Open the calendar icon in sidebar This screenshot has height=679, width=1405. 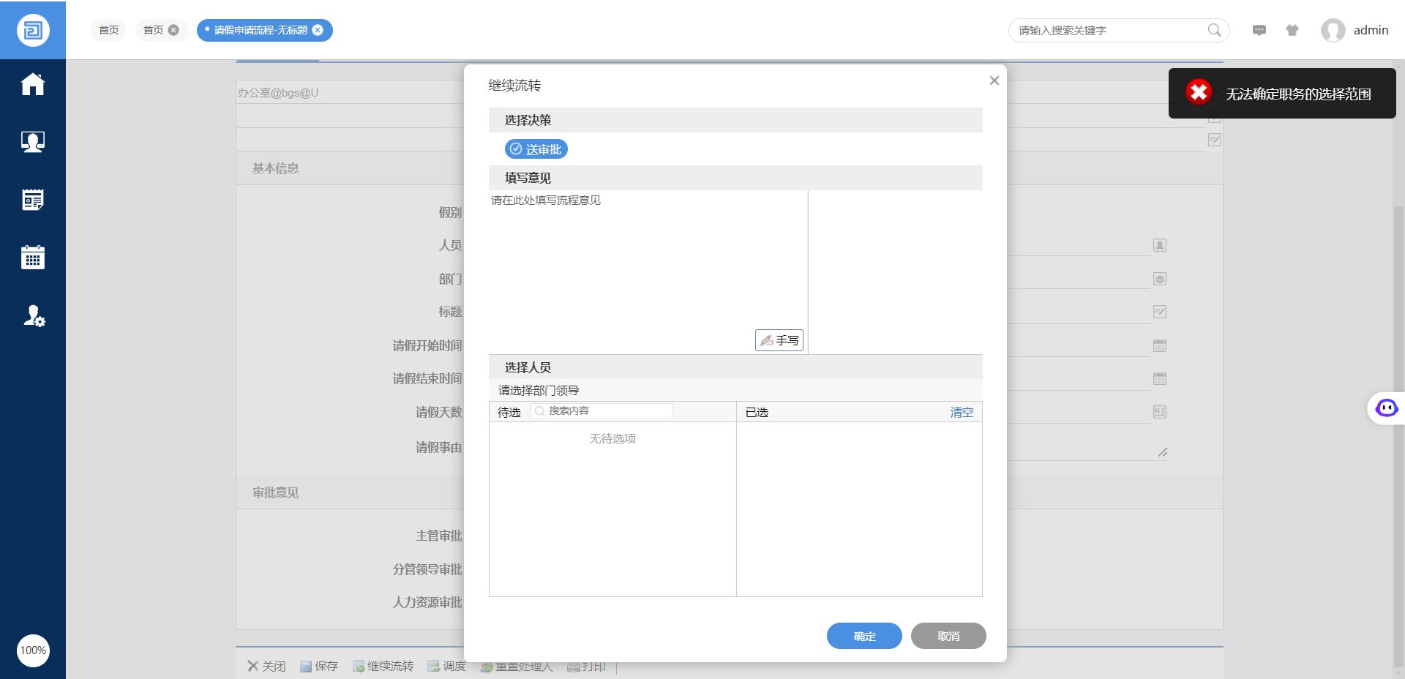tap(33, 258)
